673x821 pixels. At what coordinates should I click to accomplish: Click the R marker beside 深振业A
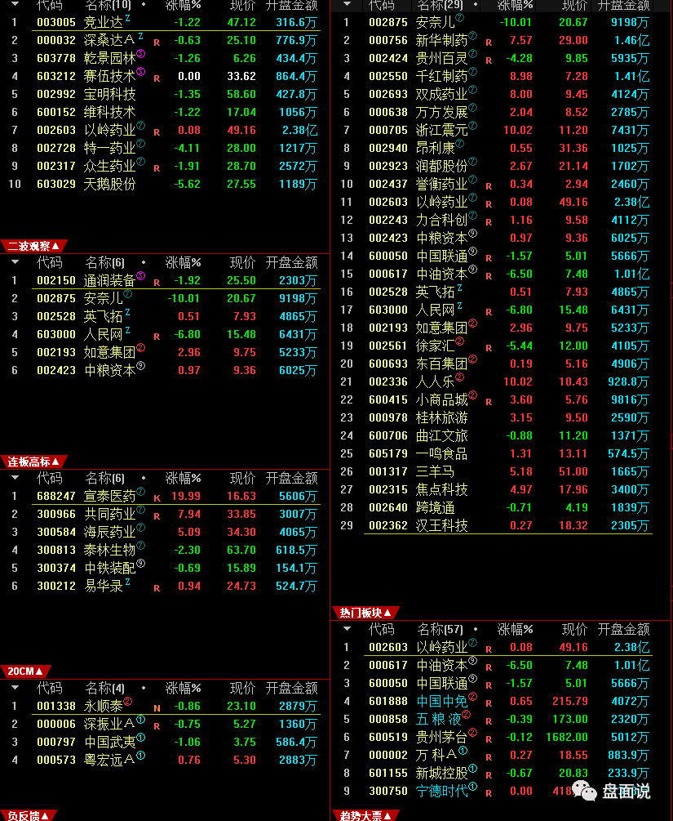click(x=157, y=727)
